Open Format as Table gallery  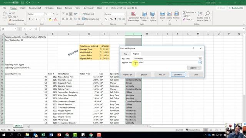tap(144, 16)
